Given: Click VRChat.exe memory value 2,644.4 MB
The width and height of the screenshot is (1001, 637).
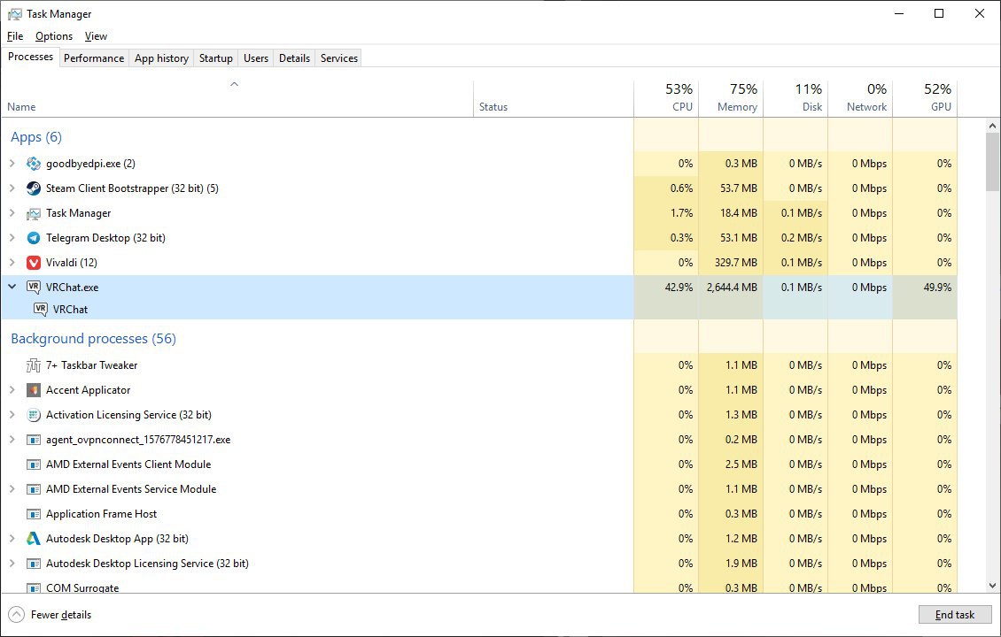Looking at the screenshot, I should (x=732, y=288).
